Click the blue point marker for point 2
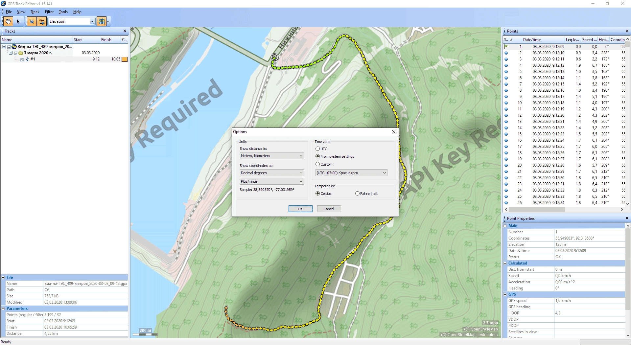 (x=506, y=53)
